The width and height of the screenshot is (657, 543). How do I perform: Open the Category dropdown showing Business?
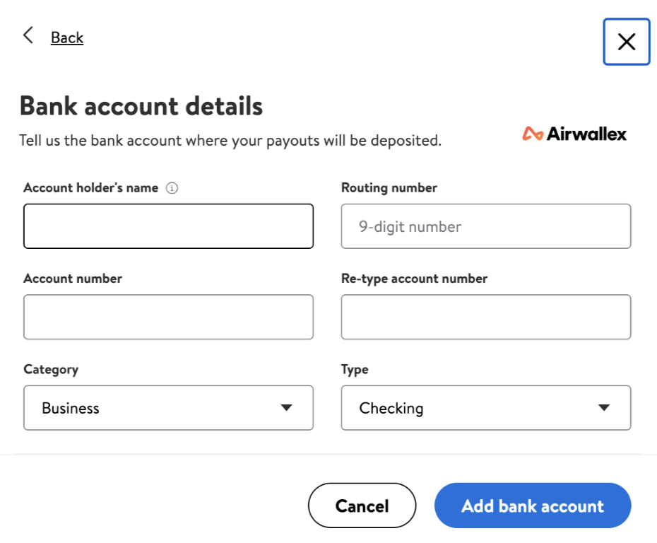(x=168, y=408)
